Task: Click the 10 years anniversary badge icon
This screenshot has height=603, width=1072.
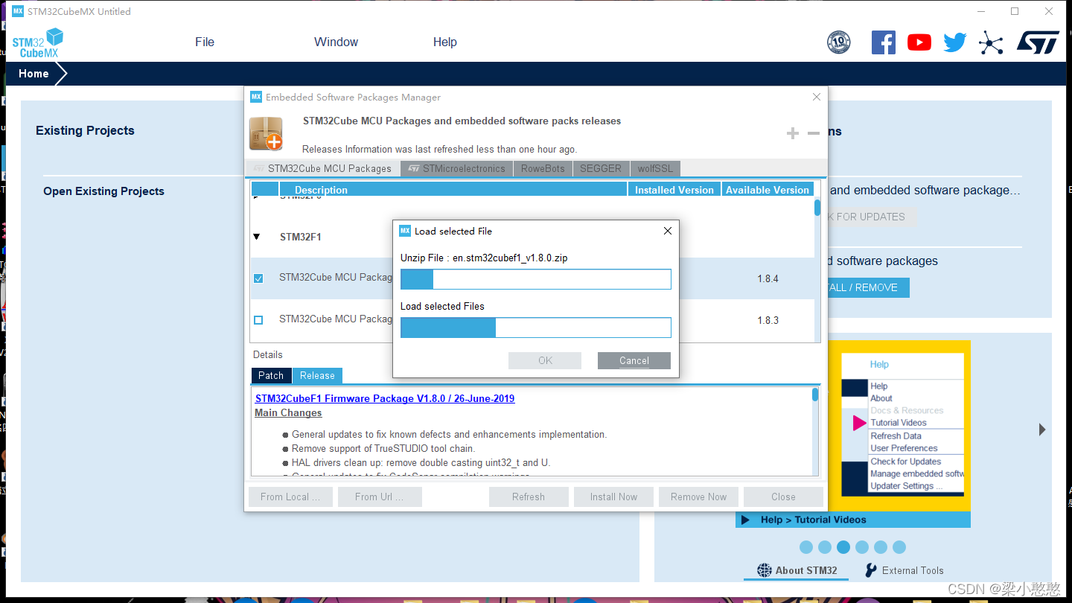Action: [x=839, y=42]
